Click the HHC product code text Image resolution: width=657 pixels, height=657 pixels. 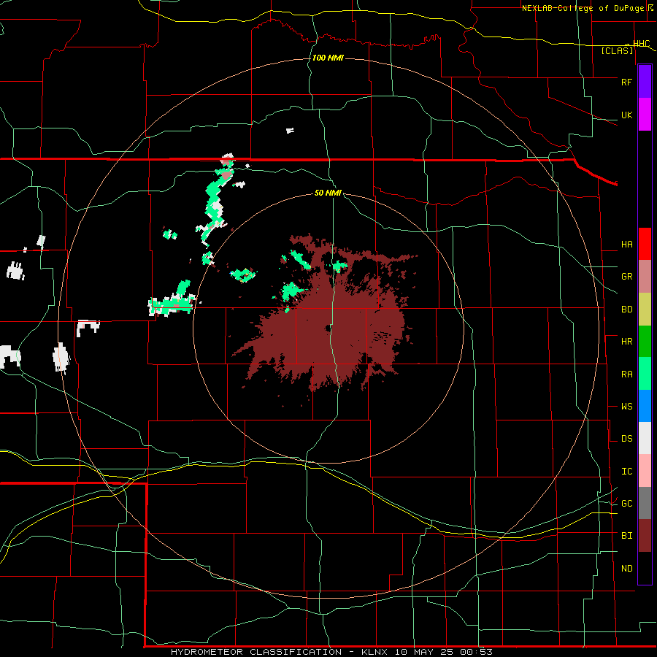tap(641, 44)
